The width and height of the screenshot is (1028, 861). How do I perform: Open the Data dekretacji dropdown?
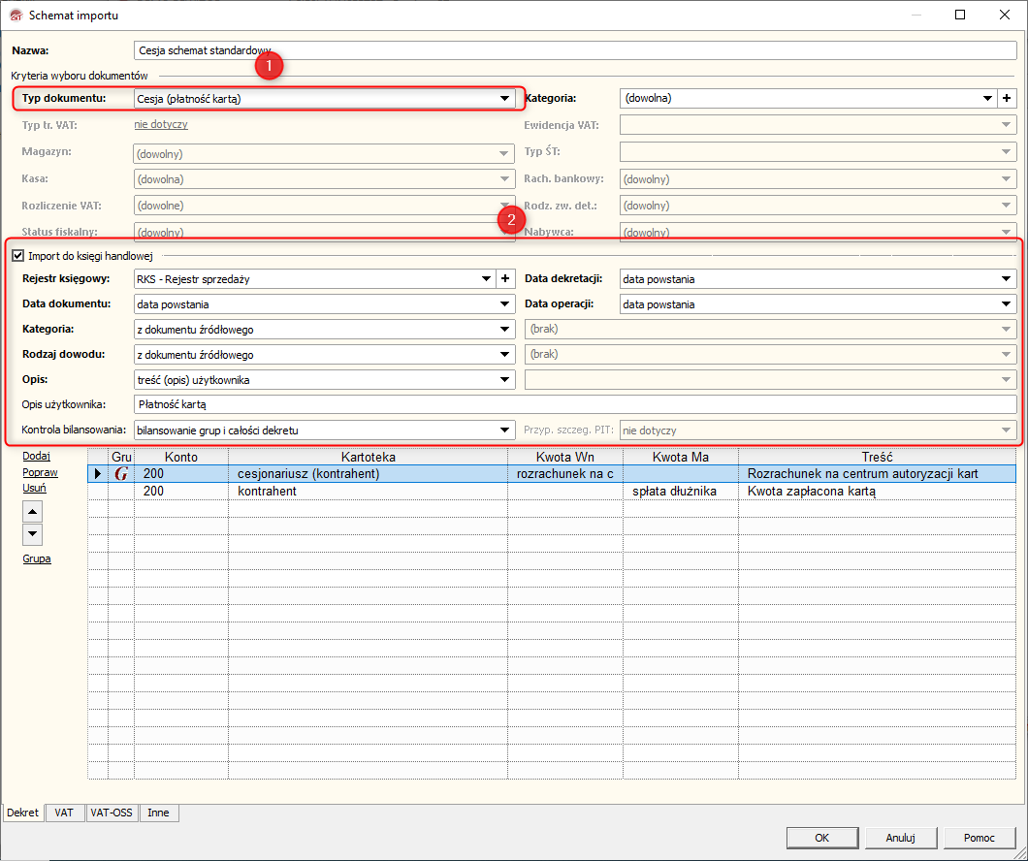click(1007, 278)
